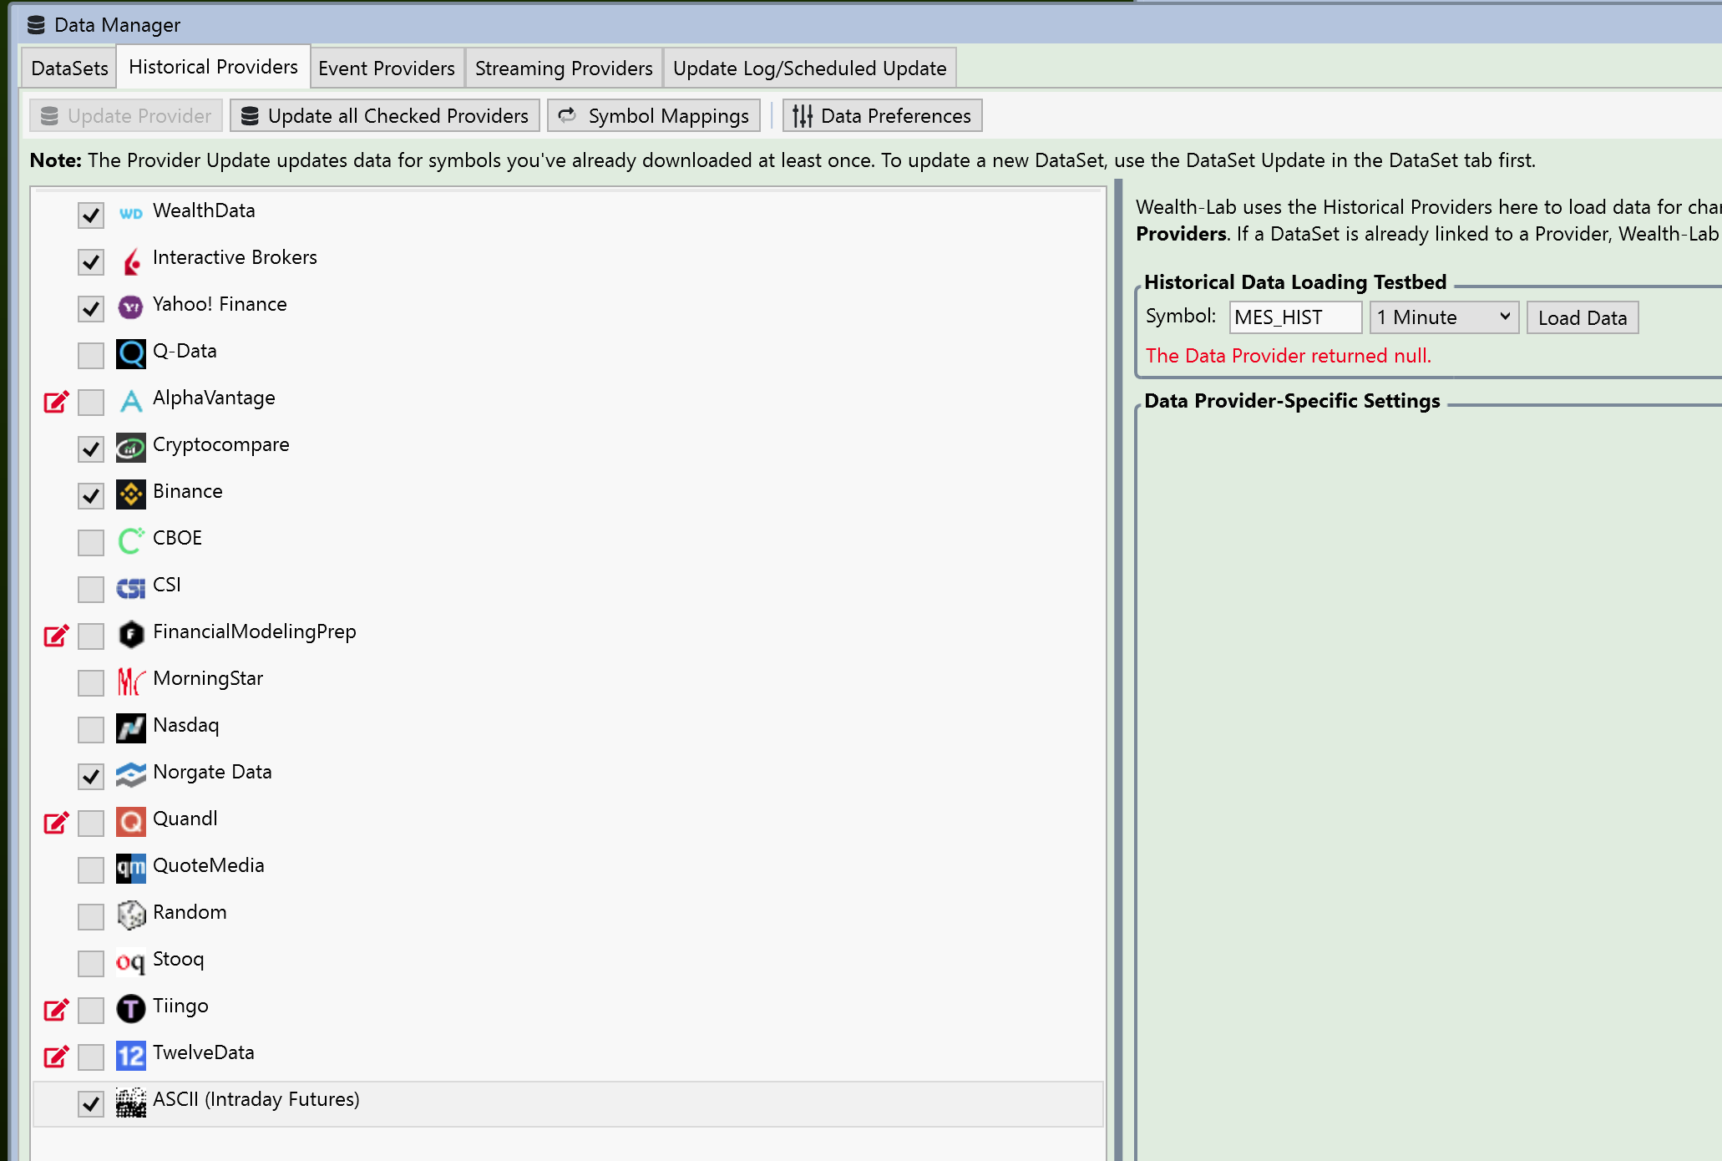Click the QuoteMedia logo icon
The width and height of the screenshot is (1722, 1161).
pyautogui.click(x=131, y=869)
